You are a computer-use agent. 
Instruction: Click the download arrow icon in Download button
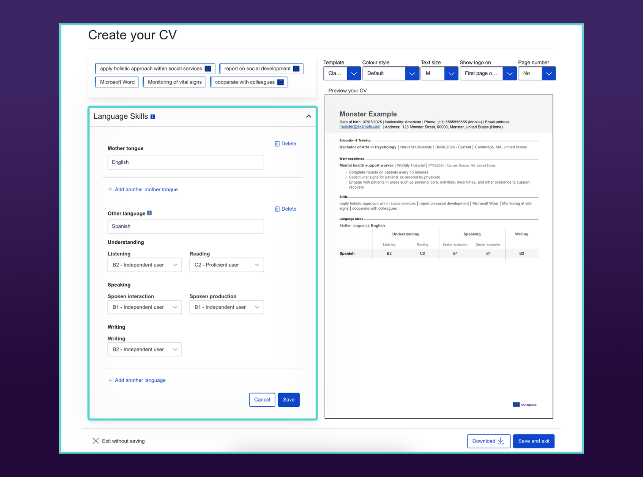501,441
